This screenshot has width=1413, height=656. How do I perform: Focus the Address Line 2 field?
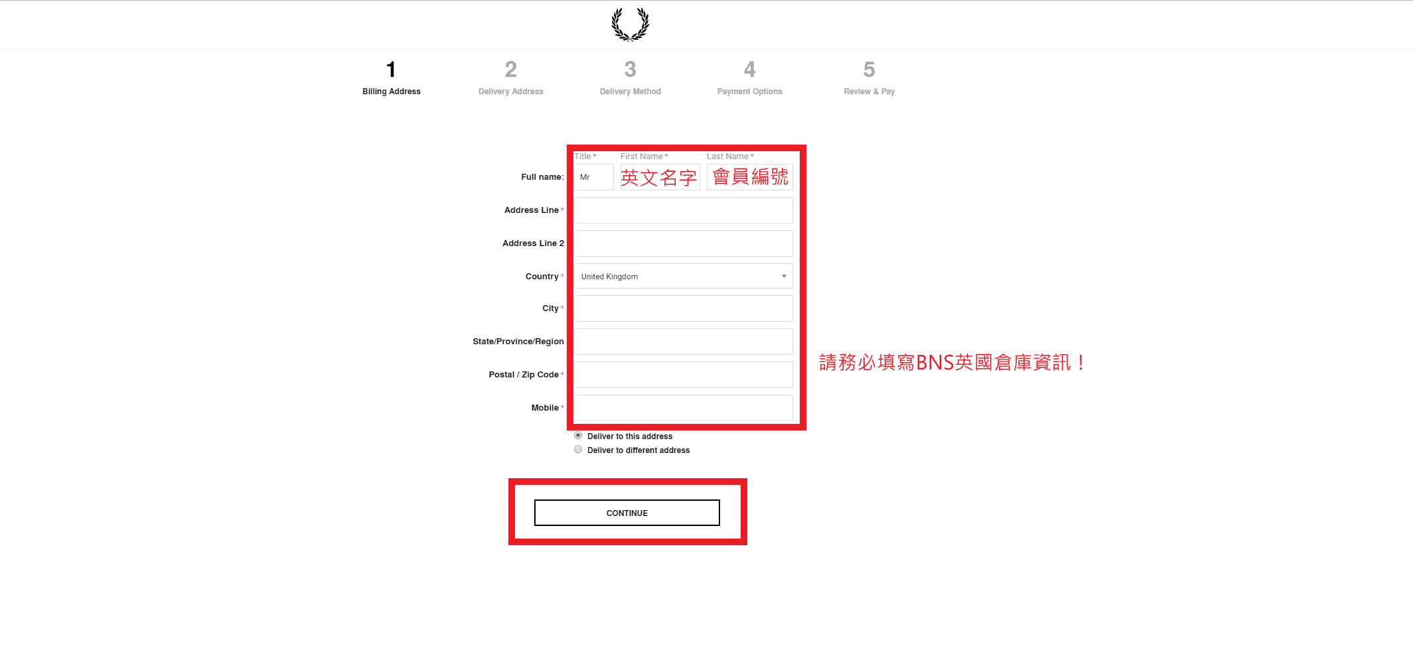[683, 243]
